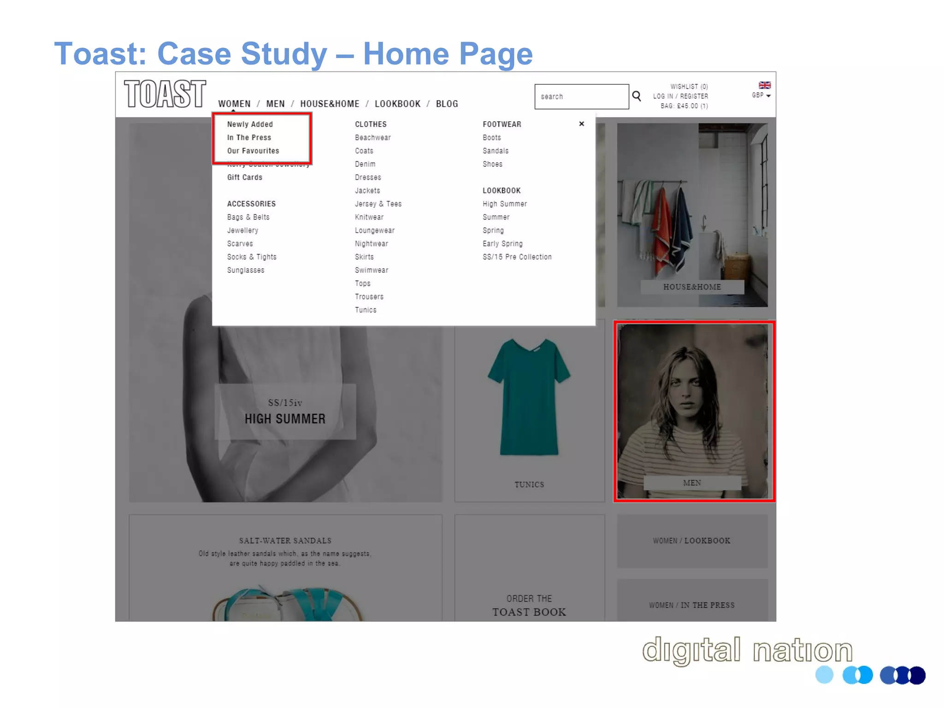Select Newly Added
This screenshot has width=944, height=708.
[x=250, y=124]
